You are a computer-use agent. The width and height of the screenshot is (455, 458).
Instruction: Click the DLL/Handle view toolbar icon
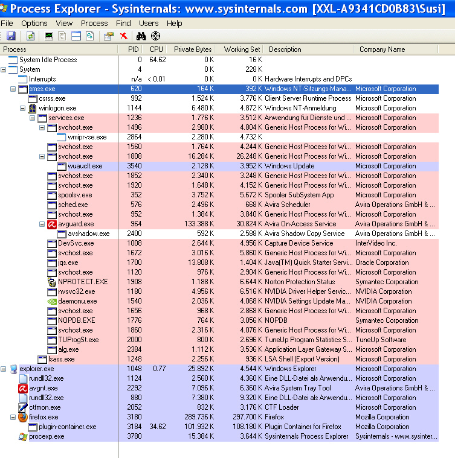pos(90,36)
